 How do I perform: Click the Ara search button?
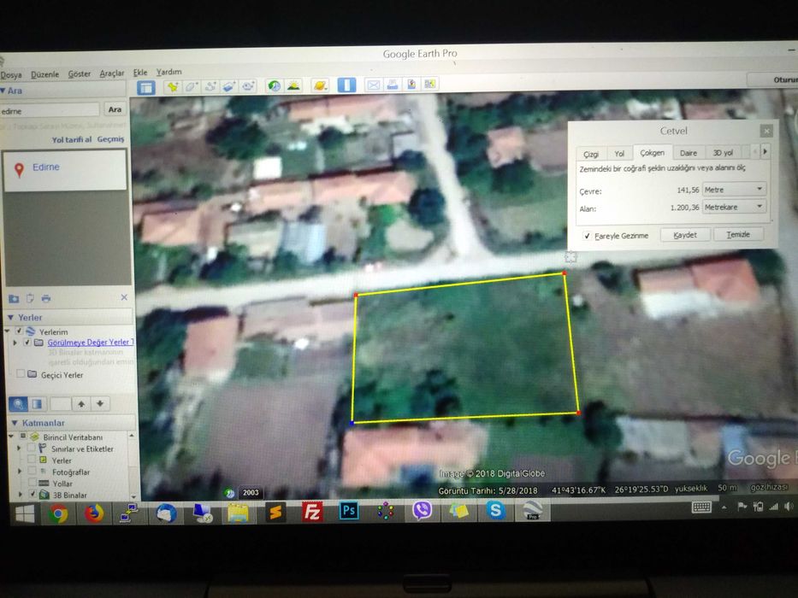[115, 109]
